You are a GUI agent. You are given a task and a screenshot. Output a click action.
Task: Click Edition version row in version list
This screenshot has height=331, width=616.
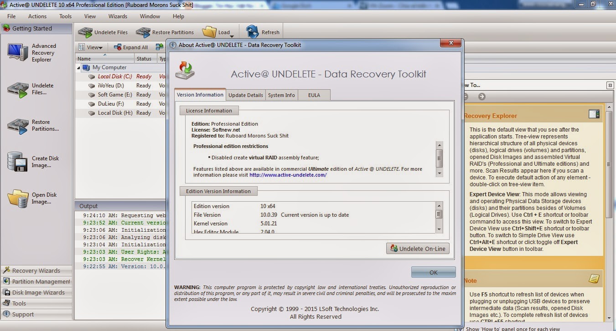click(314, 206)
